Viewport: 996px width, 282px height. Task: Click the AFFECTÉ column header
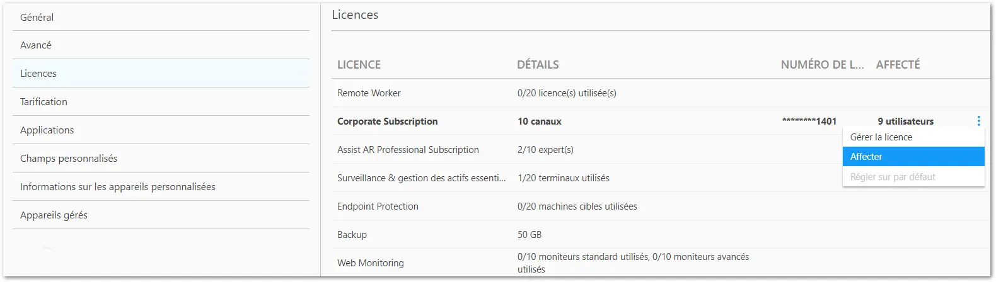point(898,65)
